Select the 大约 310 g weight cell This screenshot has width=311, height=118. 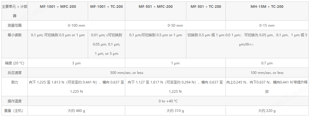(x=175, y=111)
